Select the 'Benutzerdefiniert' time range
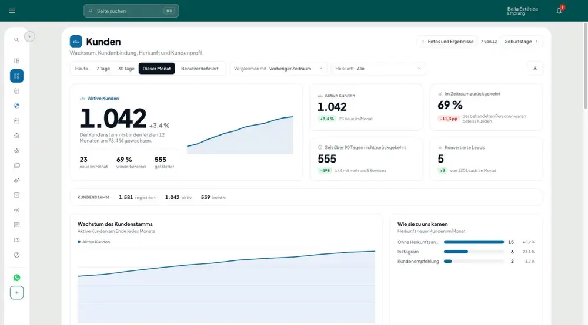 click(x=199, y=69)
